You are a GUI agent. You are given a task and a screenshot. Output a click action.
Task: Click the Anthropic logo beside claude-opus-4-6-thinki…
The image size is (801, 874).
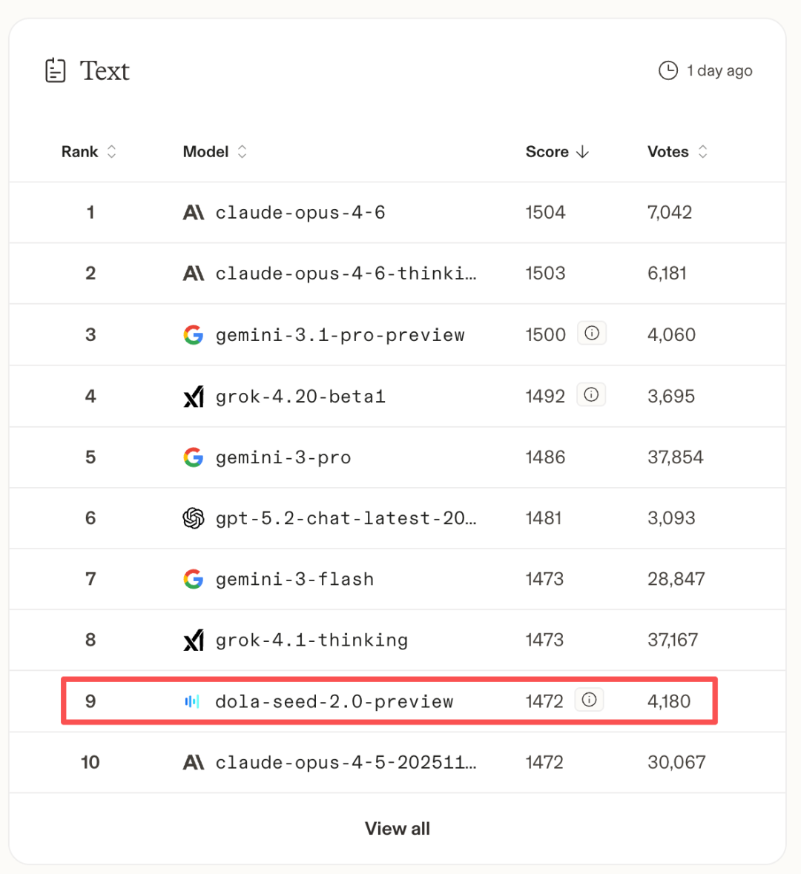194,273
